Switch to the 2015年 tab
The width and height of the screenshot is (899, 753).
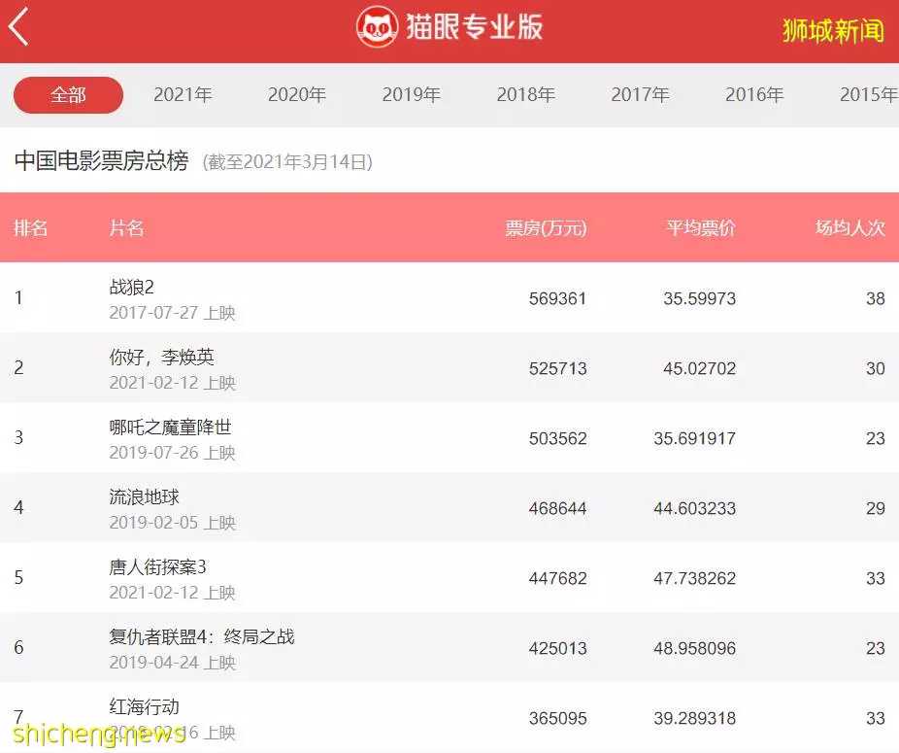pos(869,94)
